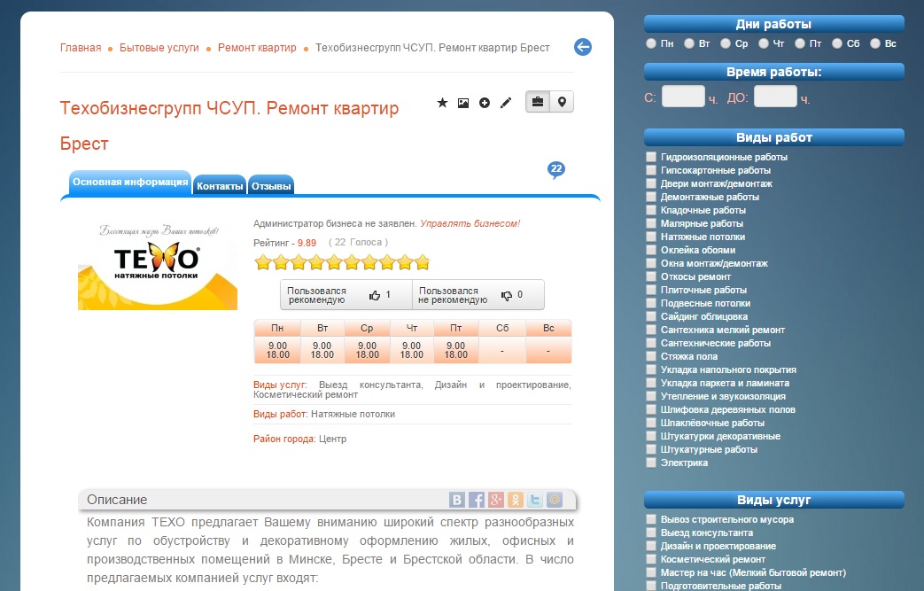The image size is (924, 591).
Task: Check Косметический ремонт filter checkbox
Action: (x=650, y=559)
